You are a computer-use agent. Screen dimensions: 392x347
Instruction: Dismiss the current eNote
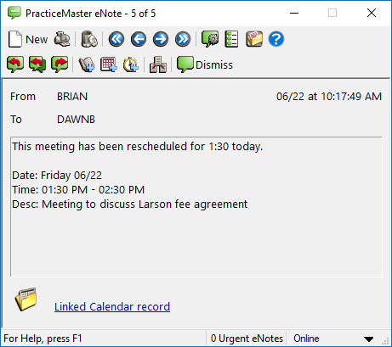click(205, 64)
